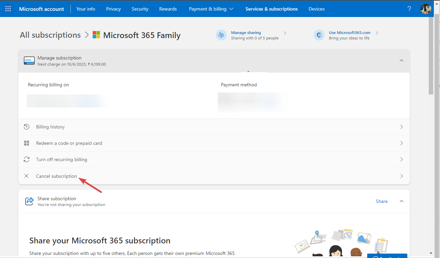The height and width of the screenshot is (258, 440).
Task: Open the Redeem a code row chevron
Action: pyautogui.click(x=402, y=143)
